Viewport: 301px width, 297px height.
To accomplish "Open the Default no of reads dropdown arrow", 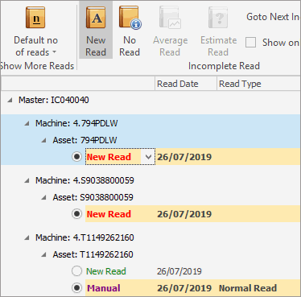I will click(54, 52).
